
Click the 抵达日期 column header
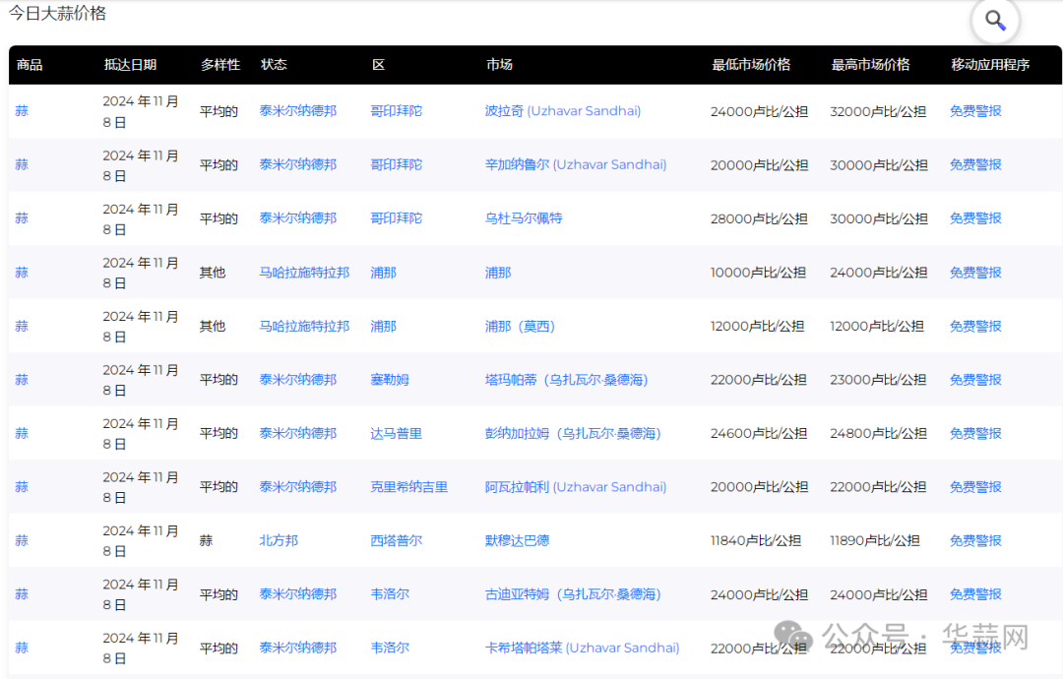click(130, 64)
